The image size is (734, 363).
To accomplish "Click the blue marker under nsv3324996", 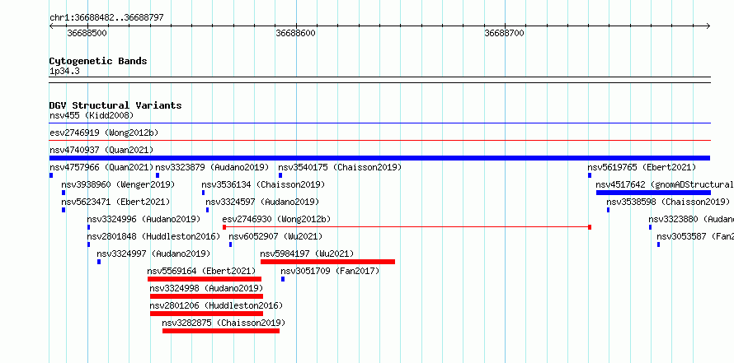I will point(88,227).
